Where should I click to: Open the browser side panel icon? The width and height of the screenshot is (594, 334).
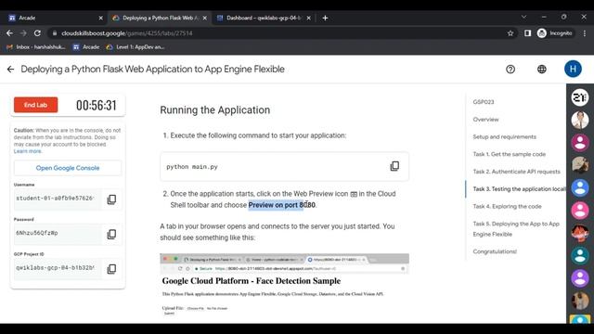[527, 33]
